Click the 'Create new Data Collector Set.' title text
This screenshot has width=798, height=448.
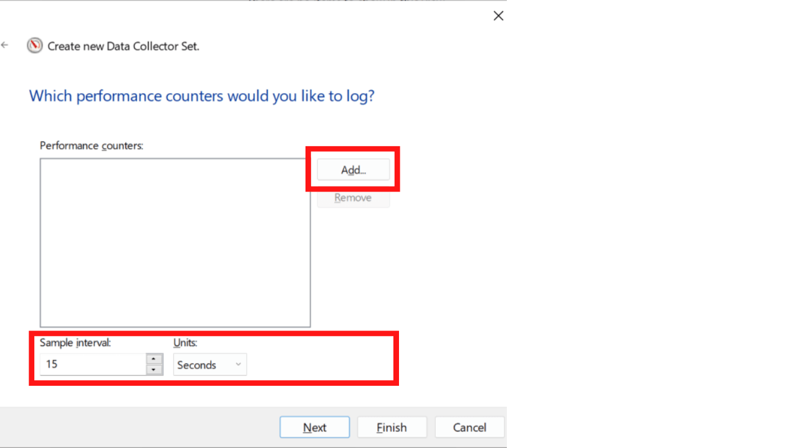(123, 46)
